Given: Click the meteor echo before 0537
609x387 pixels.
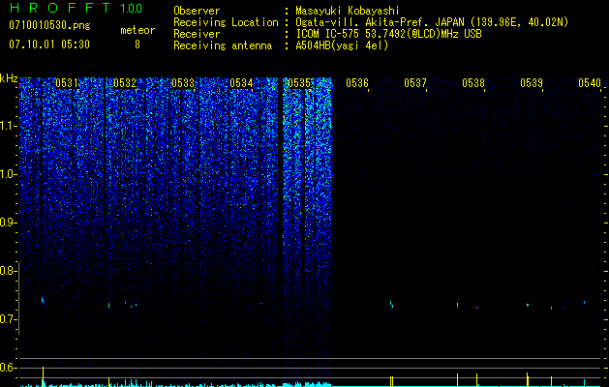Looking at the screenshot, I should point(391,304).
